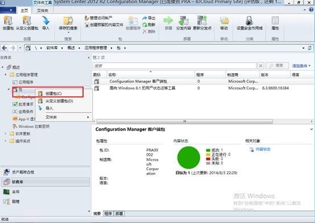Click 管理访问帐户 in the ribbon
This screenshot has height=223, width=315.
tap(98, 18)
